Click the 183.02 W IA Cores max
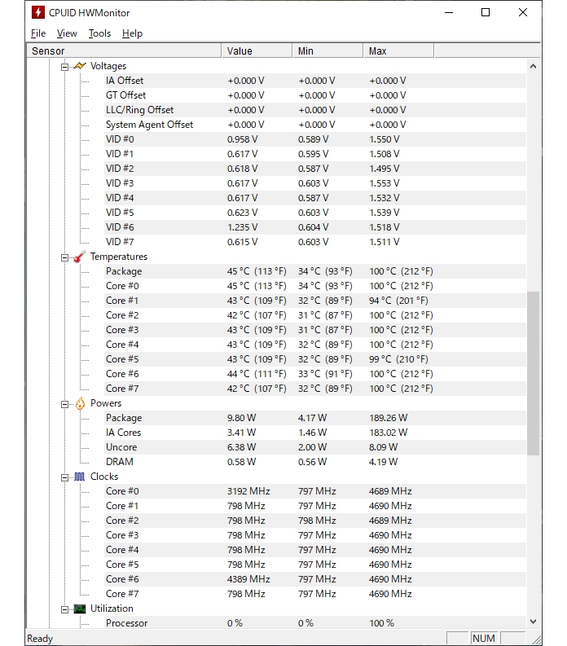567x646 pixels. (x=388, y=433)
